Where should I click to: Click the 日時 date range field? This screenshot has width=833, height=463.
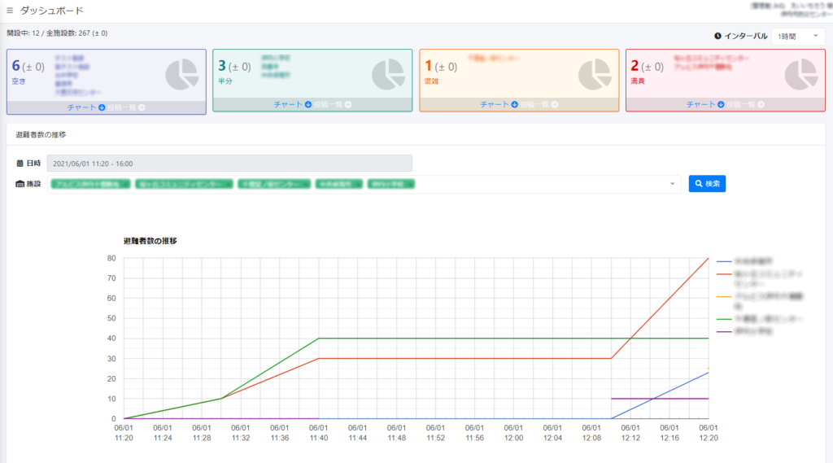229,164
